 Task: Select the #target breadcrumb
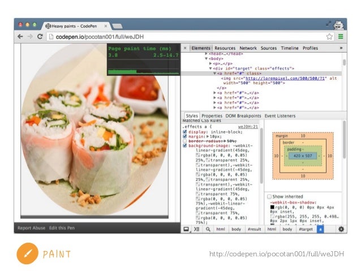coord(306,229)
